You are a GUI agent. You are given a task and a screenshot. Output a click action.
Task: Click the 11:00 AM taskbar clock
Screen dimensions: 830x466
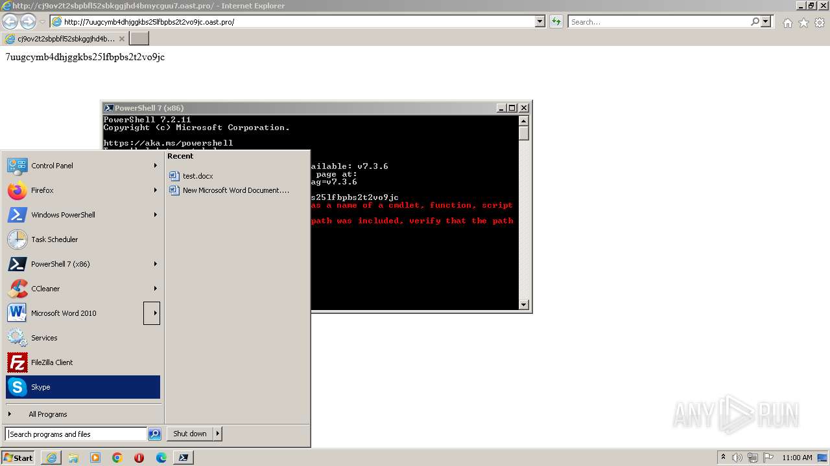pos(797,458)
